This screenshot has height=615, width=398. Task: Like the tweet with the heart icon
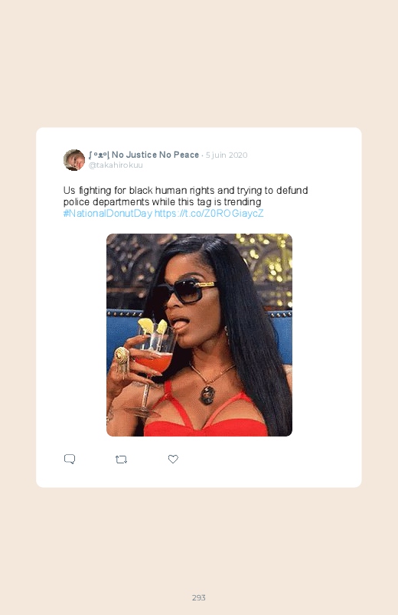pyautogui.click(x=173, y=459)
